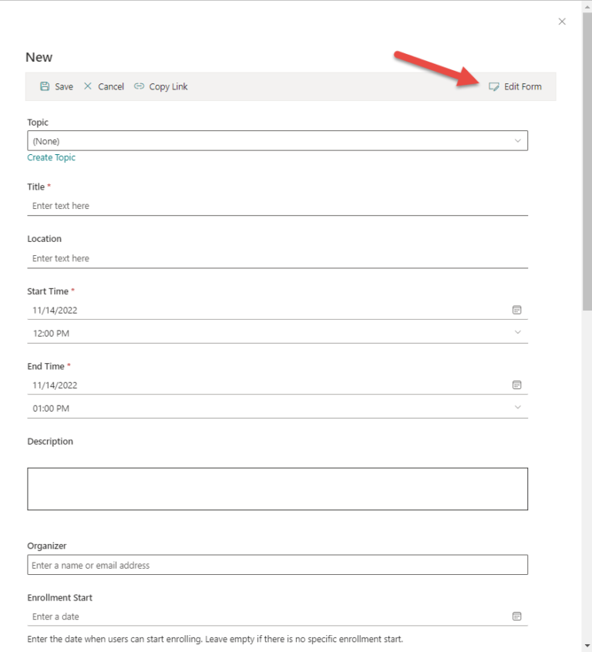Click the Edit Form pencil icon

[x=493, y=86]
